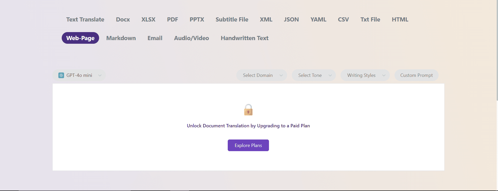Switch to the PDF tab

[172, 19]
